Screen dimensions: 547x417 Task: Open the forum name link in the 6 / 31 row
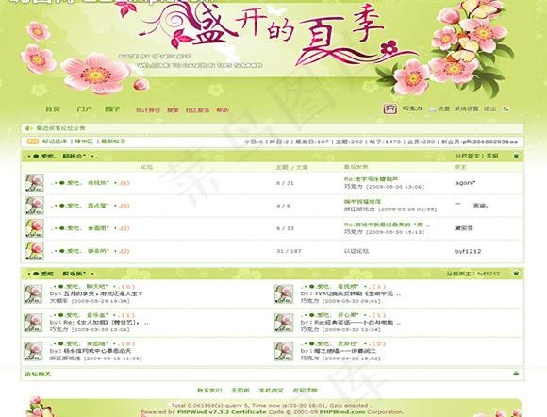pyautogui.click(x=84, y=183)
